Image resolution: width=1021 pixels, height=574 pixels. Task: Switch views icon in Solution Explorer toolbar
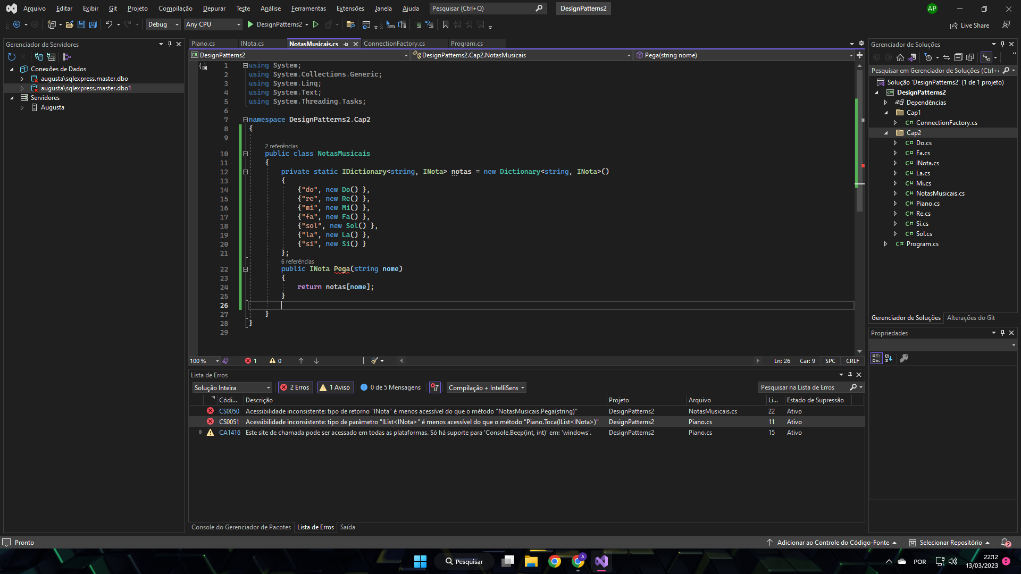(911, 57)
